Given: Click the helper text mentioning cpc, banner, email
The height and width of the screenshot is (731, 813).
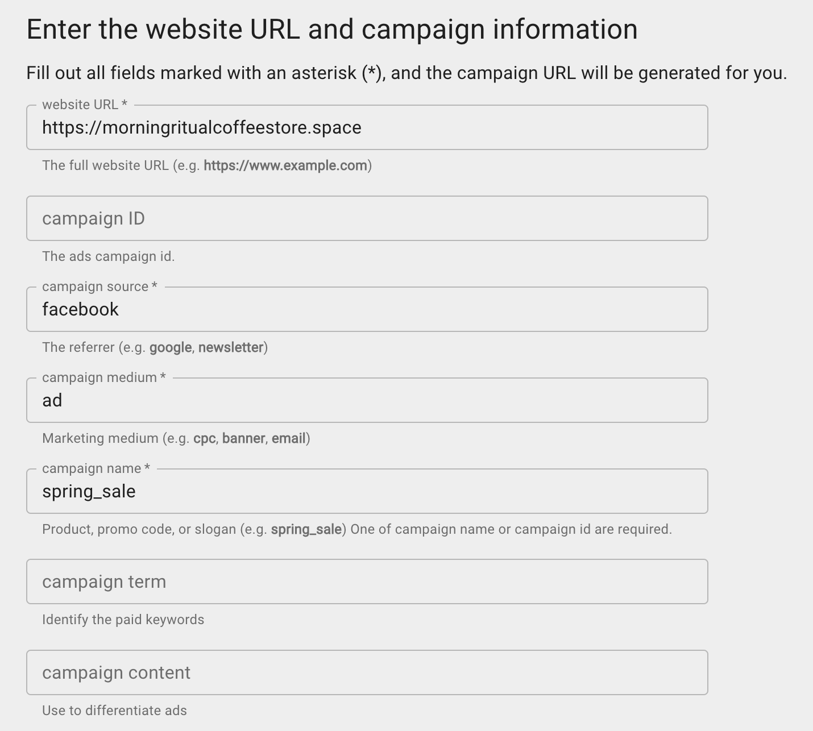Looking at the screenshot, I should (176, 438).
